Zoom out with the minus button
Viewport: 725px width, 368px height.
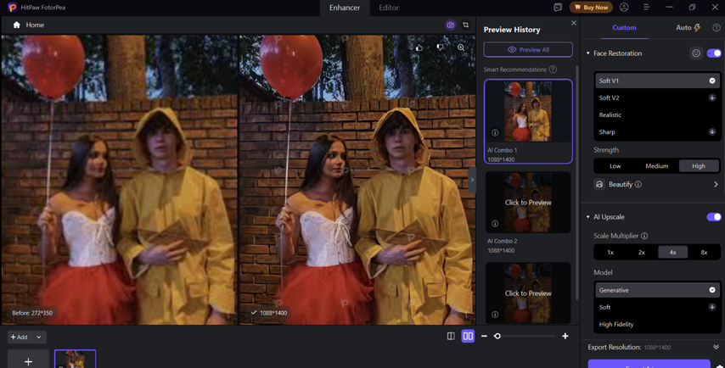[484, 336]
